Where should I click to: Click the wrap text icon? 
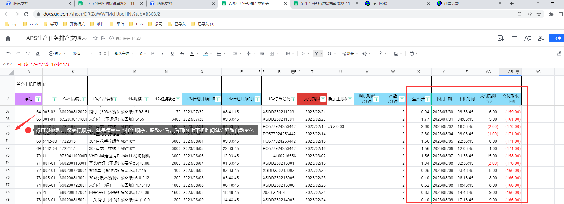point(262,53)
